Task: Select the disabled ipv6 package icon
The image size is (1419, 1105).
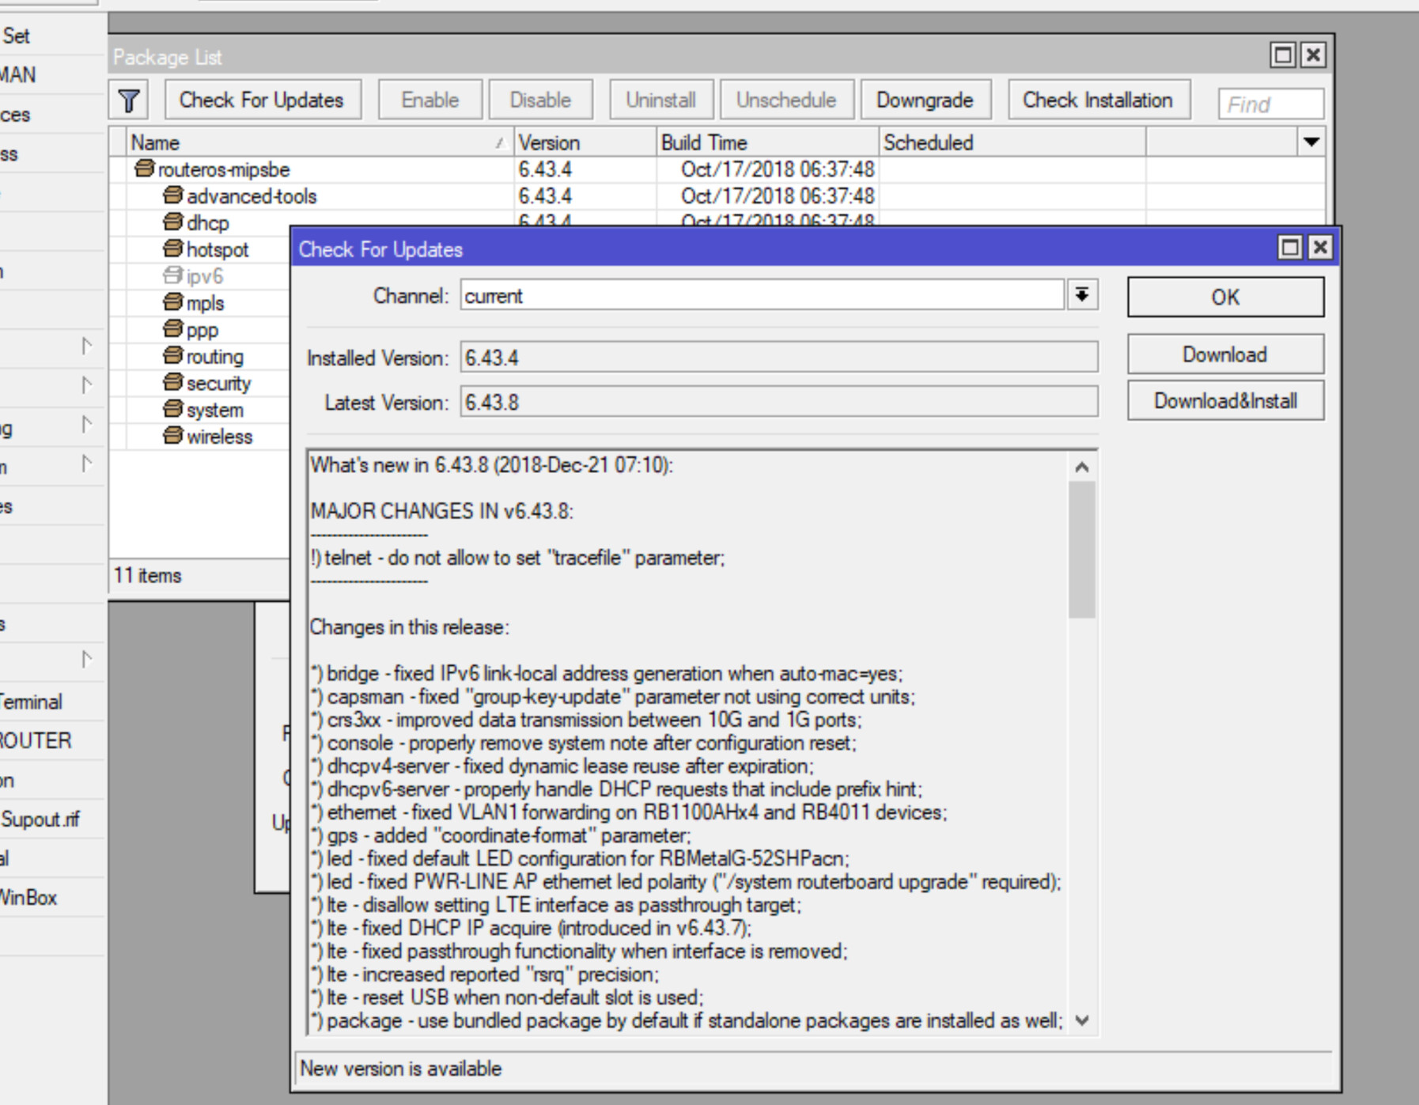Action: (x=172, y=276)
